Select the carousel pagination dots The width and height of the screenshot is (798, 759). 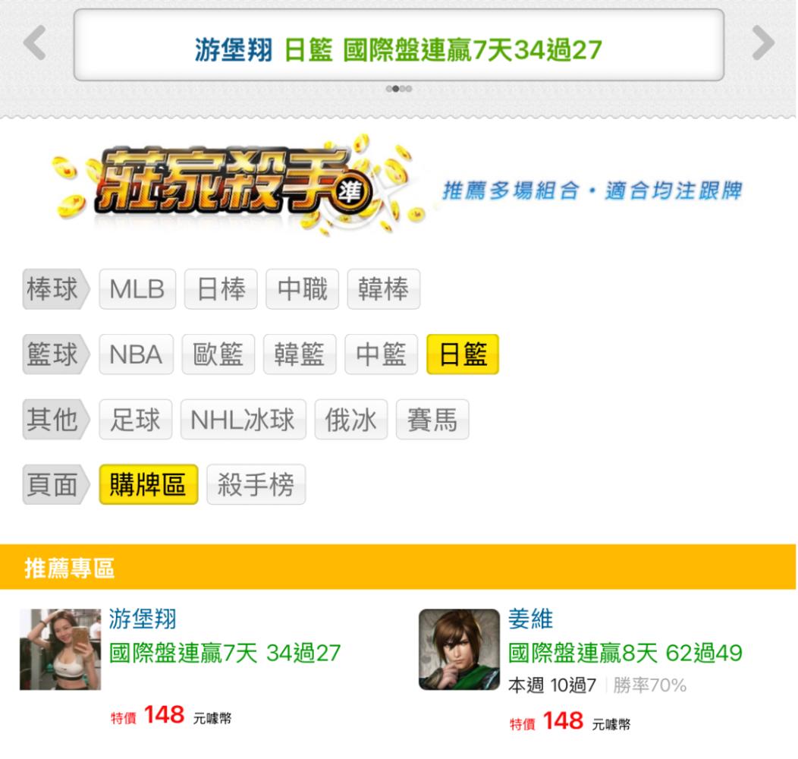(x=398, y=89)
